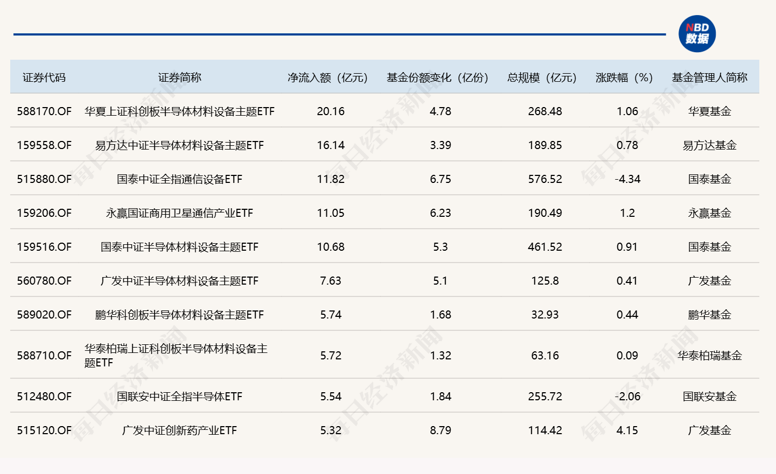Click 广发中证半导体材料设备主题ETF name

coord(179,281)
